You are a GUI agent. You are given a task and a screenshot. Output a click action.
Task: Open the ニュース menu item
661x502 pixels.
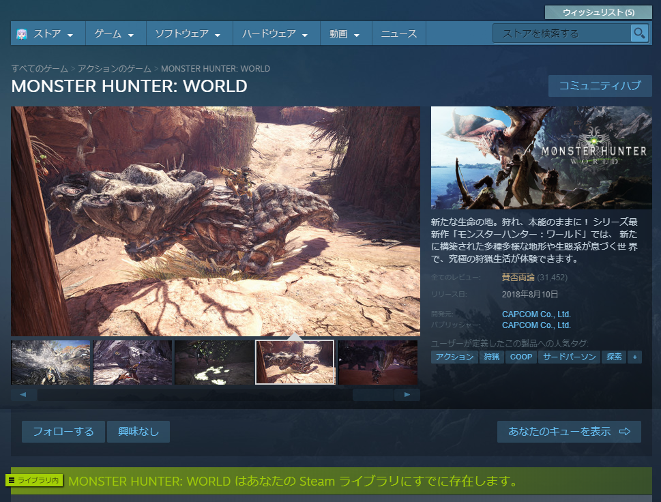pyautogui.click(x=399, y=33)
